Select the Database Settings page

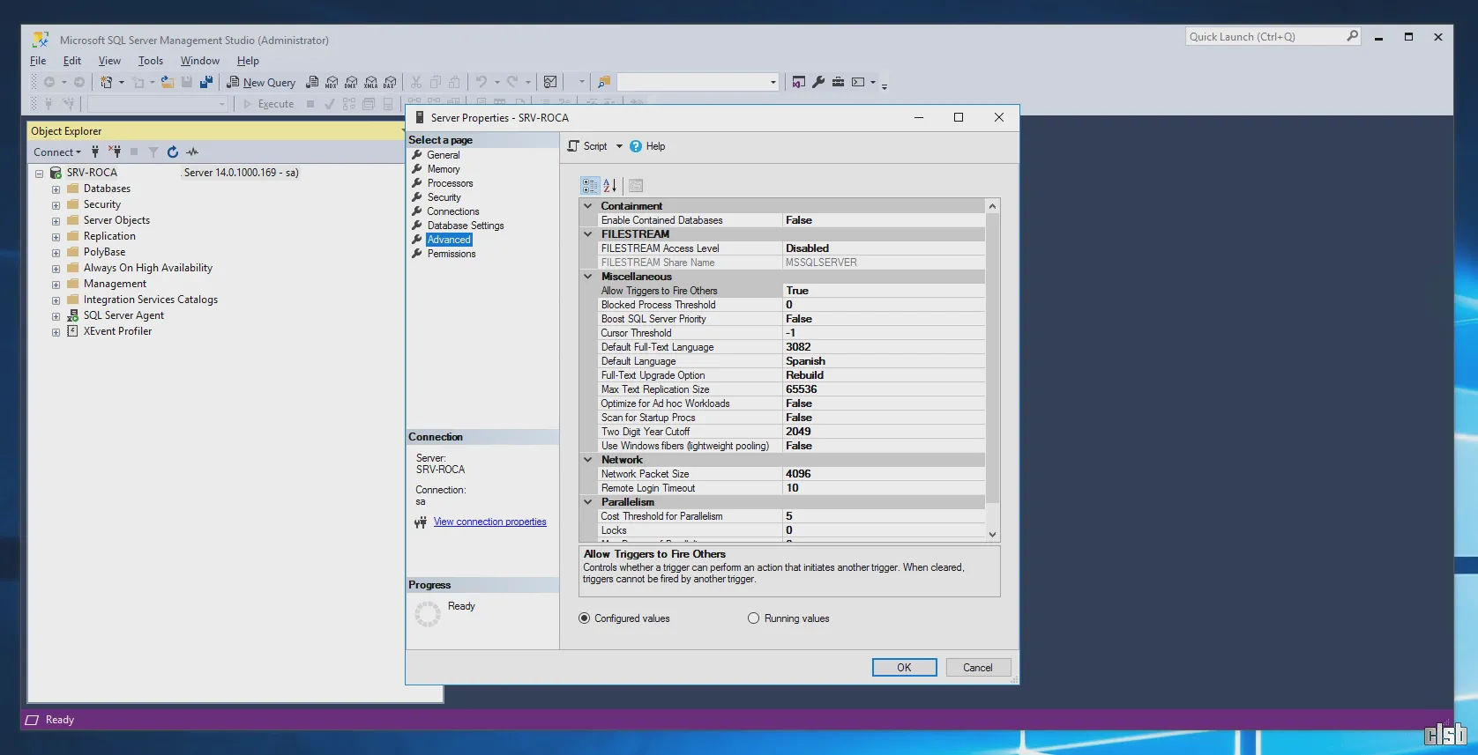(466, 226)
